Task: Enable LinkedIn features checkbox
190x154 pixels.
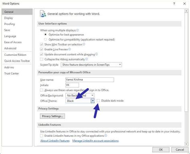Action: click(42, 136)
